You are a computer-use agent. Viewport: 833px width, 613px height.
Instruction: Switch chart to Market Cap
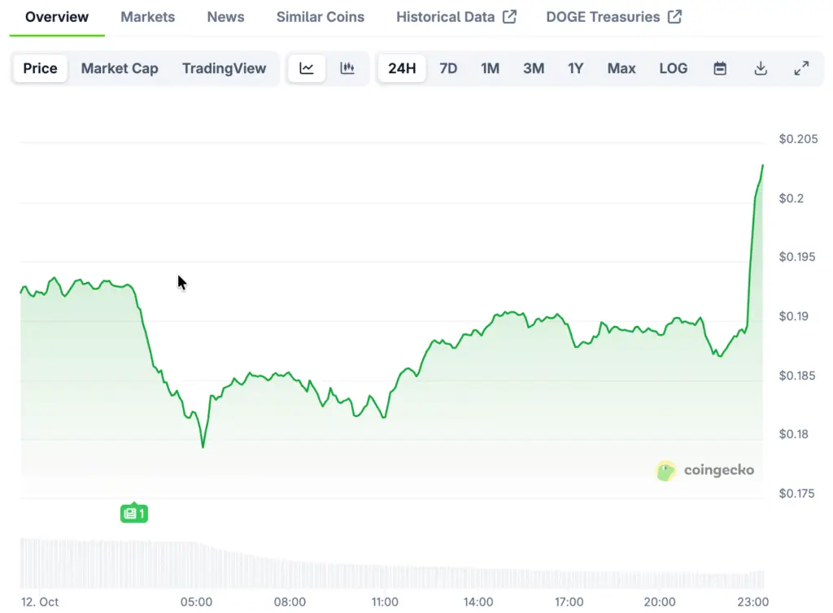click(120, 68)
